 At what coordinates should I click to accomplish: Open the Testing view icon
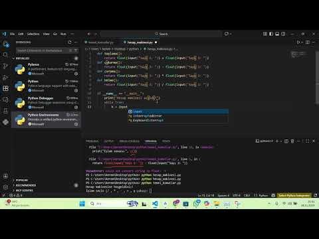[5, 111]
